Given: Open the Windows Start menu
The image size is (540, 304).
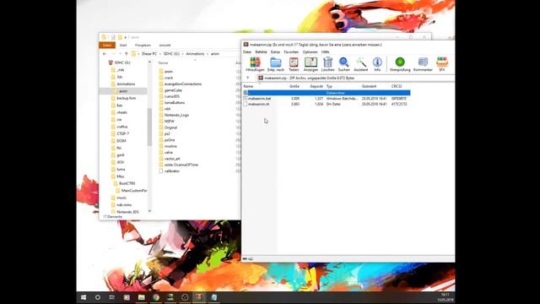Looking at the screenshot, I should [x=84, y=297].
